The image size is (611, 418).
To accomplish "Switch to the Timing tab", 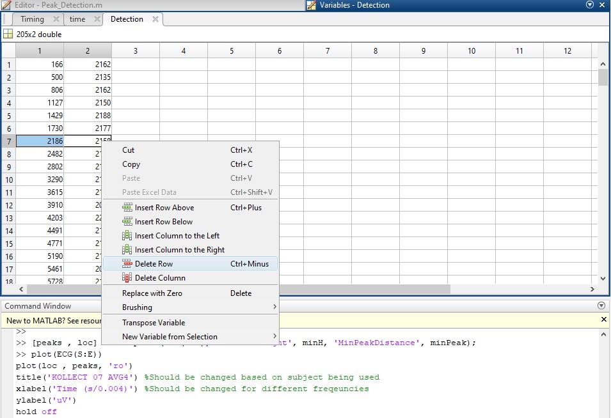I will (x=32, y=19).
